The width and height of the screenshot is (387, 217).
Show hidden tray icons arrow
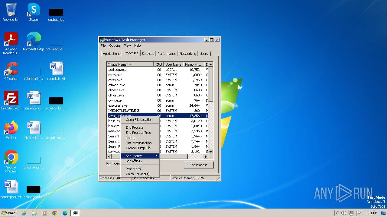click(x=337, y=213)
